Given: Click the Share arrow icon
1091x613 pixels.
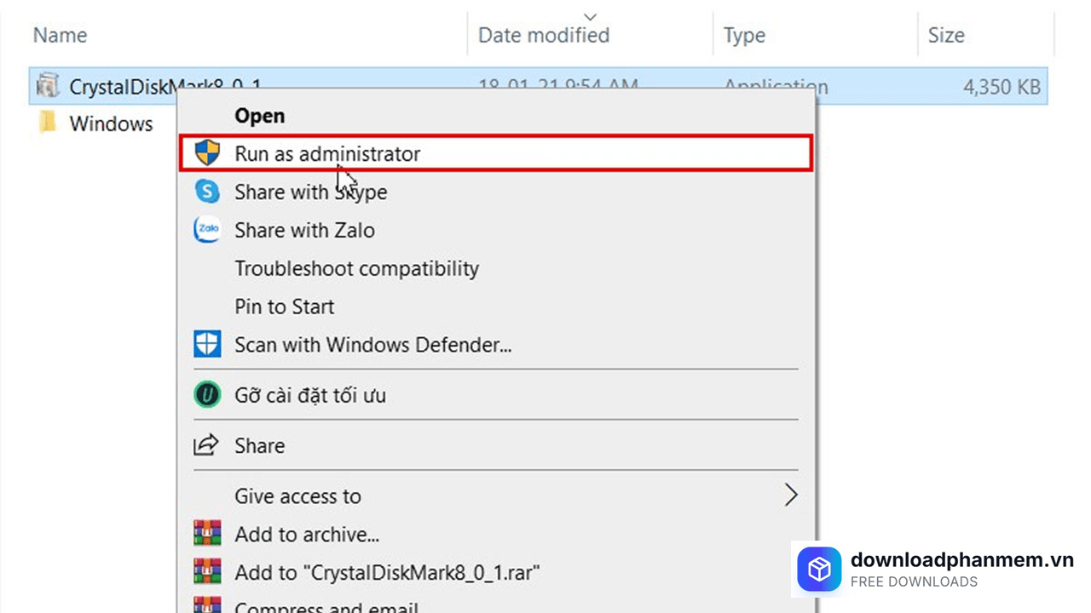Looking at the screenshot, I should 207,445.
